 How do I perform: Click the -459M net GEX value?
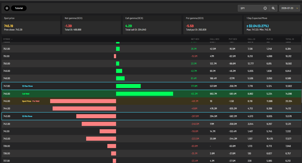click(x=194, y=108)
